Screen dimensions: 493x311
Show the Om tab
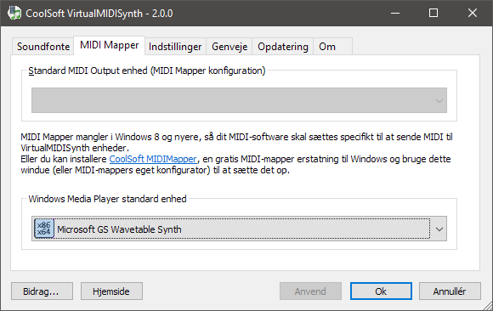coord(332,47)
